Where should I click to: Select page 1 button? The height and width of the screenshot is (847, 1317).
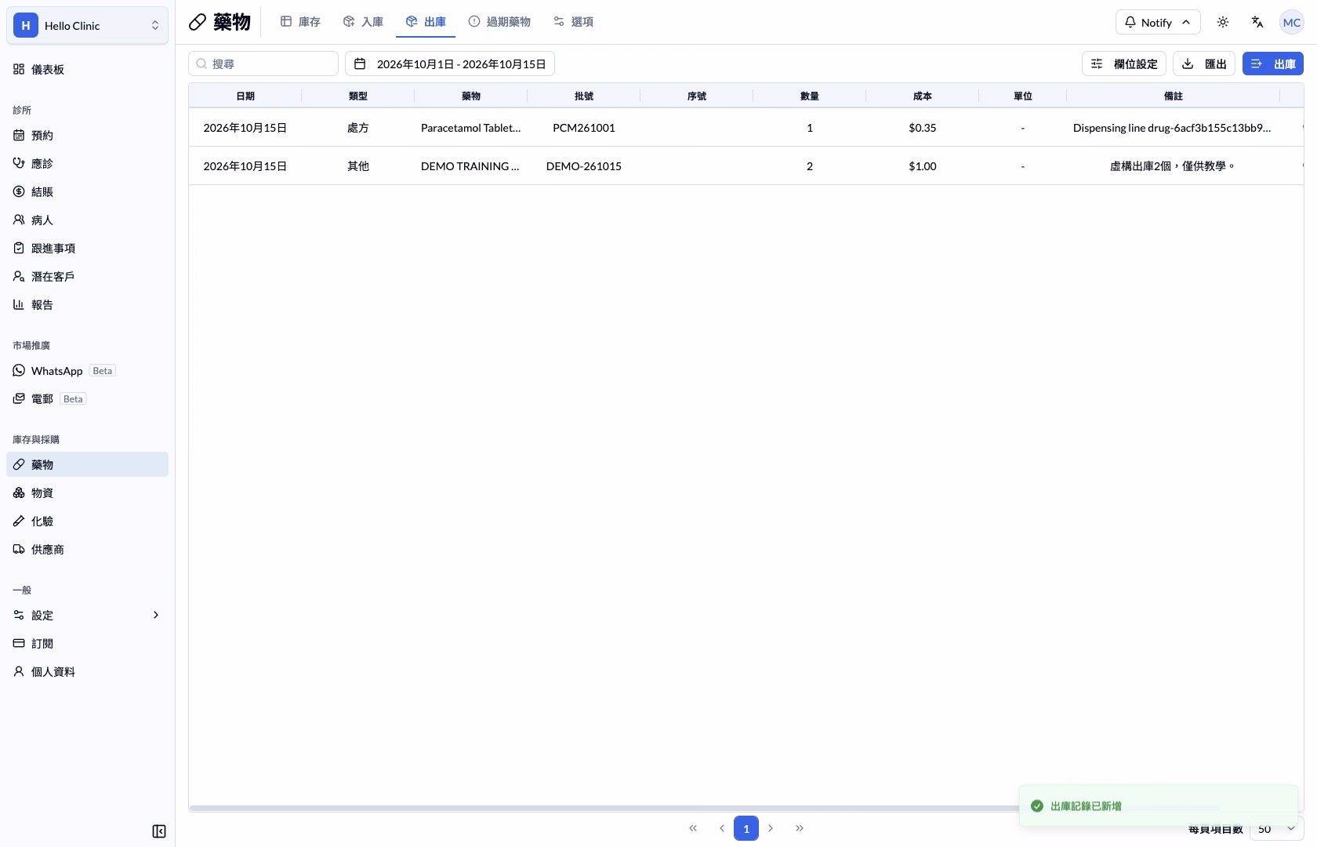click(x=746, y=828)
